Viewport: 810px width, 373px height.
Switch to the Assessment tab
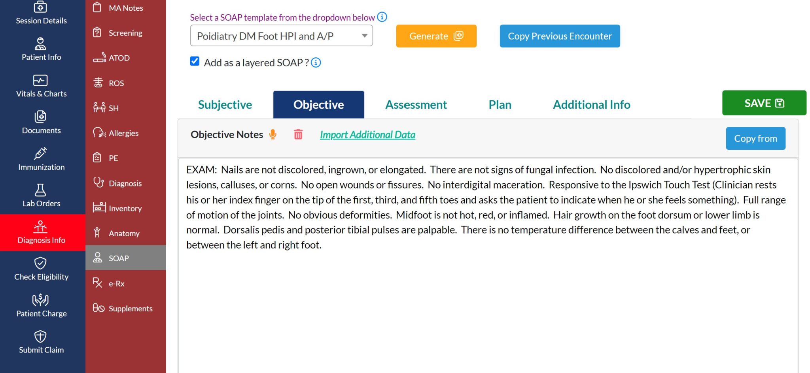point(416,105)
